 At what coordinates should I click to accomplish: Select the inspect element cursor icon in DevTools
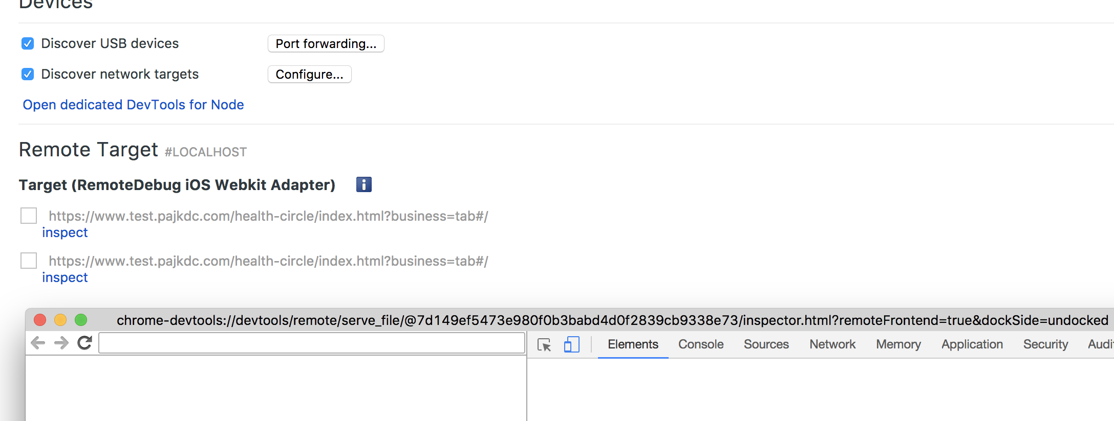pyautogui.click(x=545, y=344)
